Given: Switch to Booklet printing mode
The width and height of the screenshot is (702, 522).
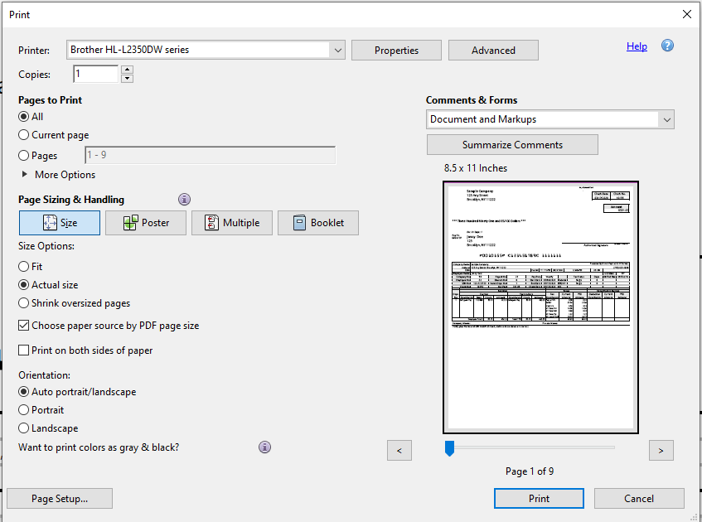Looking at the screenshot, I should coord(317,223).
